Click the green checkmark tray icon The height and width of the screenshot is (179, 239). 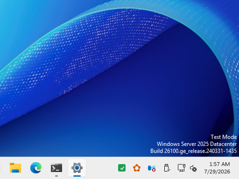pyautogui.click(x=122, y=168)
